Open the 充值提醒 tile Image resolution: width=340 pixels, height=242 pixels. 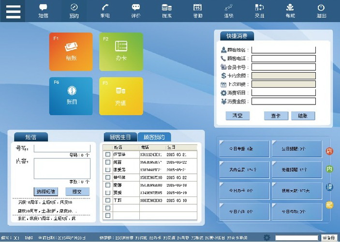(x=296, y=170)
